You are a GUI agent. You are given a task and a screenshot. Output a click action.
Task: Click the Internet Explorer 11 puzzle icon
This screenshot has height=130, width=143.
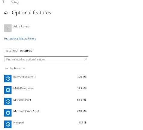(8, 78)
